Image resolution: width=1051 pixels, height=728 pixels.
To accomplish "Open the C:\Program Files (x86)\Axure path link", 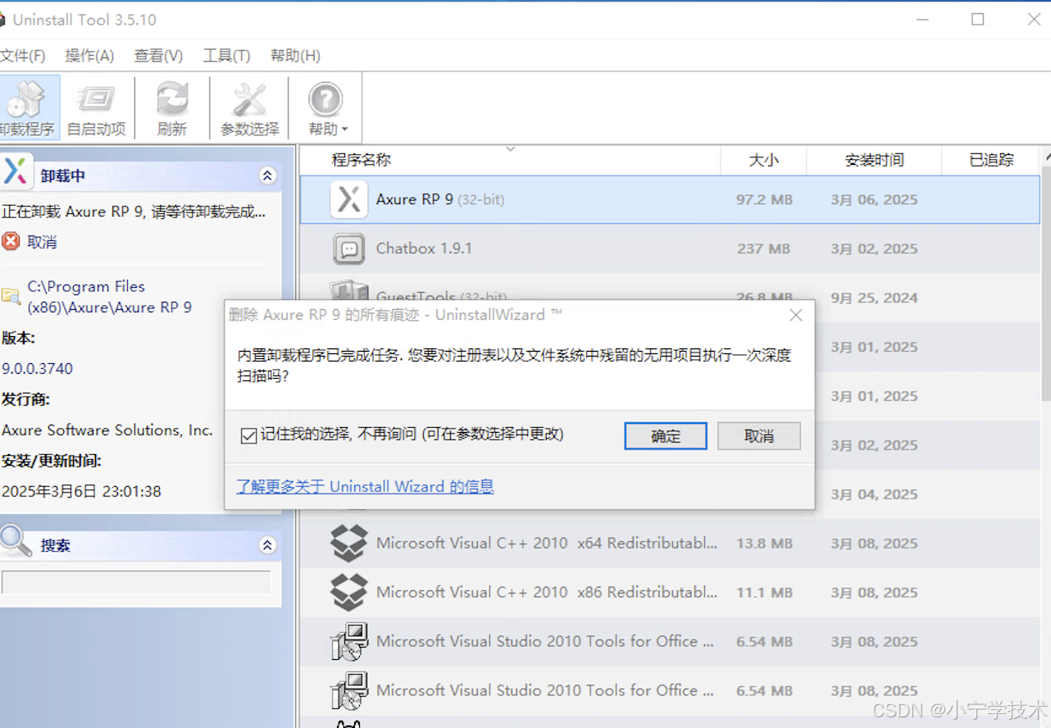I will coord(110,297).
